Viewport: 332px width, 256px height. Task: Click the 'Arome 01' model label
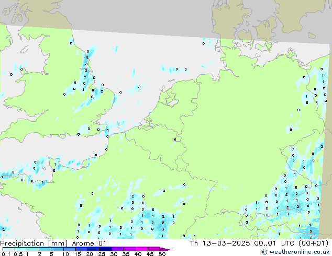click(x=89, y=243)
